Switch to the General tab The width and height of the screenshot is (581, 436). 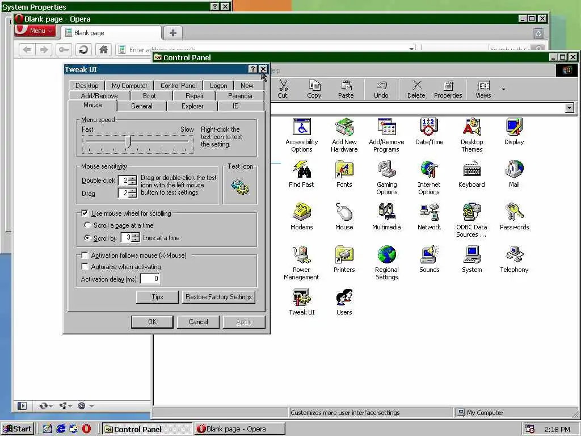coord(141,106)
